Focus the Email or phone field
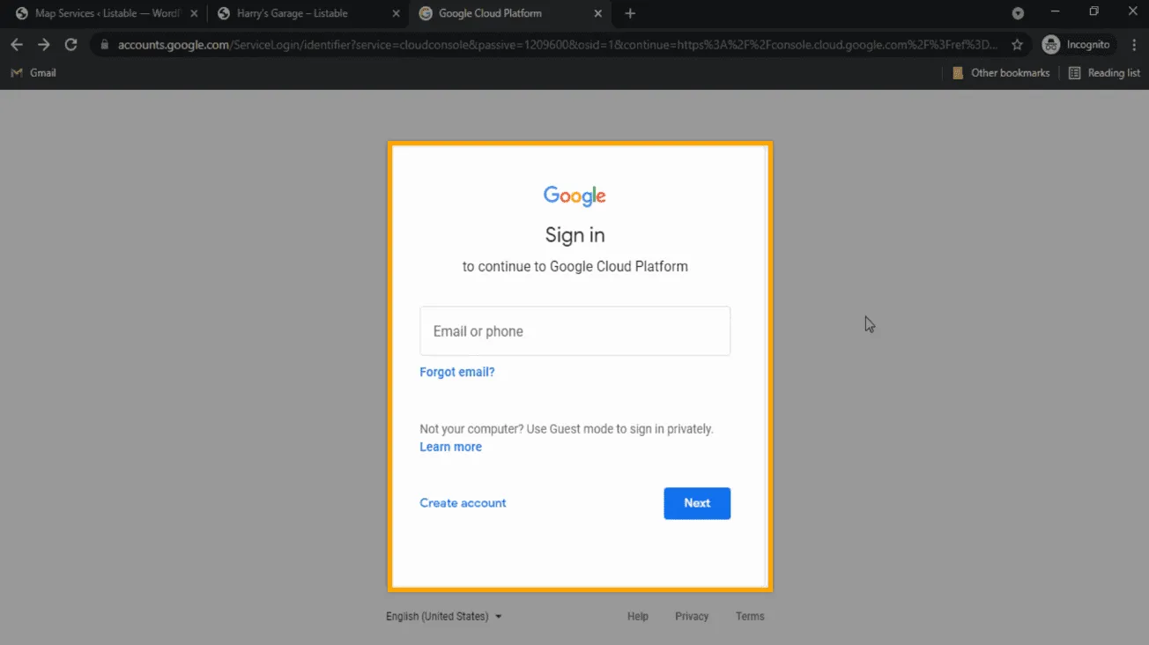 [x=574, y=331]
